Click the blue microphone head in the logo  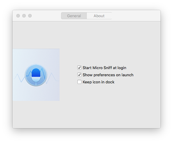coord(36,73)
